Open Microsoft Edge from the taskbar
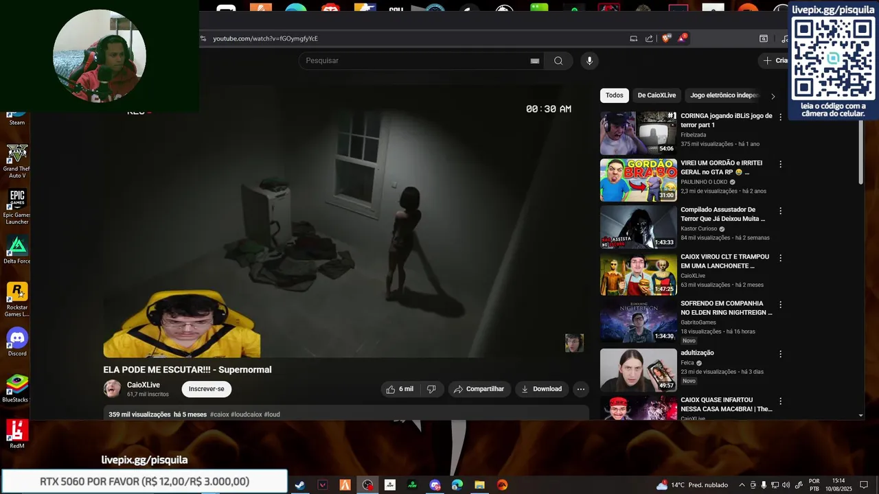 457,485
